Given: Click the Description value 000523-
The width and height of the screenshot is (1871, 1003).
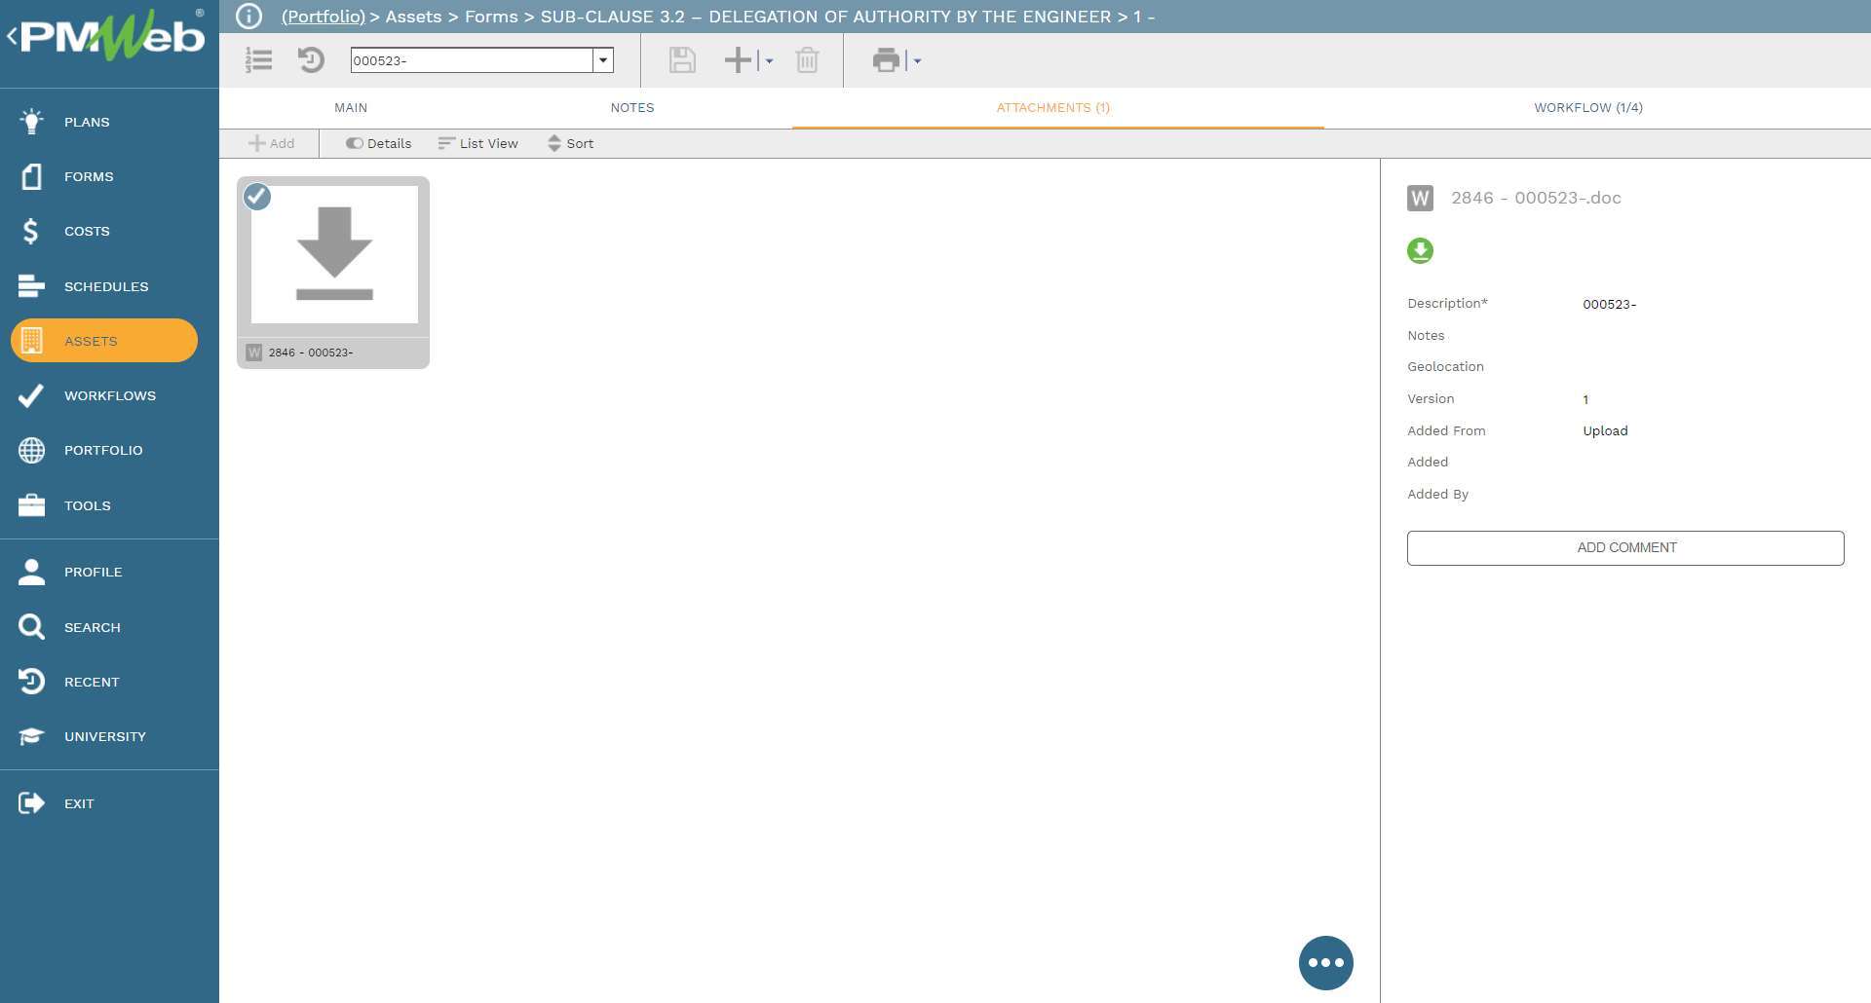Looking at the screenshot, I should pos(1609,304).
